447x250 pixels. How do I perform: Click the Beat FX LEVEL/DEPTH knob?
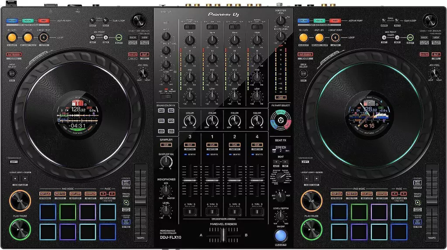click(x=281, y=217)
